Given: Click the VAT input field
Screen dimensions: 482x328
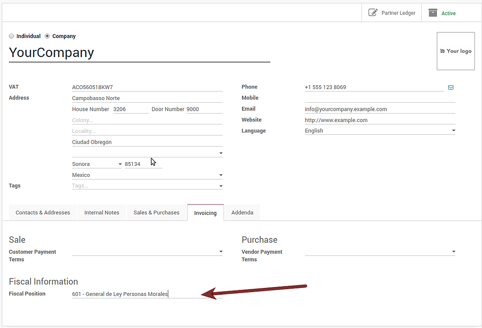Looking at the screenshot, I should pyautogui.click(x=147, y=87).
